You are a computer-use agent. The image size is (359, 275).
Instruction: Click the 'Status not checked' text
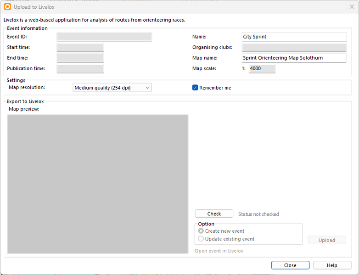(258, 214)
